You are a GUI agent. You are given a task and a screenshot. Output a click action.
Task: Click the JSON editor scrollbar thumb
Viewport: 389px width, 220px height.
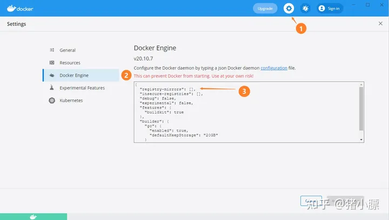361,109
